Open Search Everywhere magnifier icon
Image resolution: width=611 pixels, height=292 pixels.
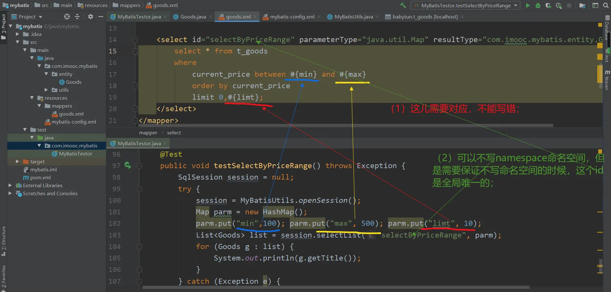(x=606, y=5)
